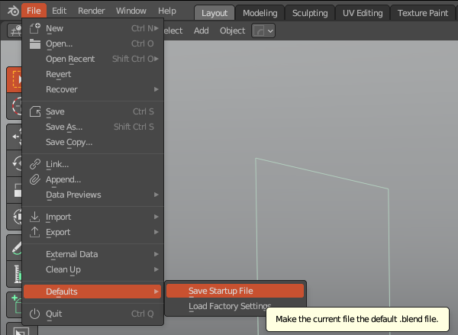Image resolution: width=458 pixels, height=335 pixels.
Task: Activate the Scale tool
Action: click(15, 190)
